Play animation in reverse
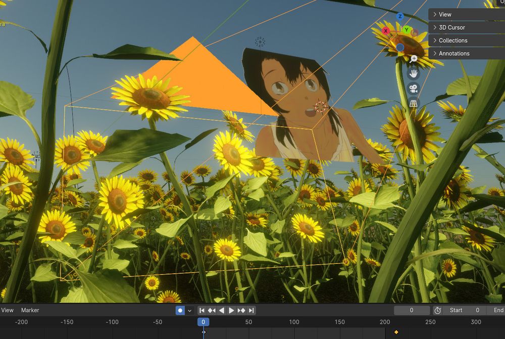 pyautogui.click(x=222, y=310)
